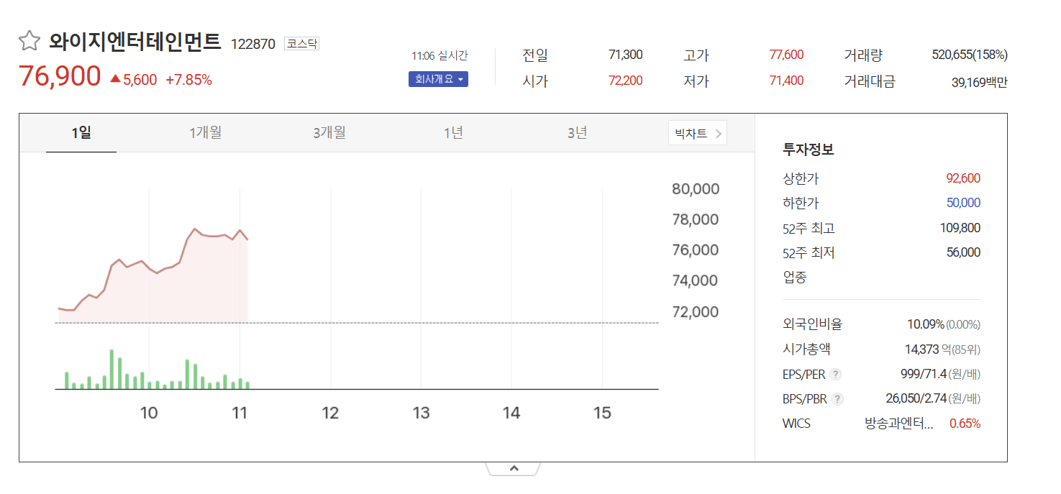Click the 15 o'clock time axis label
The image size is (1061, 494).
point(602,413)
